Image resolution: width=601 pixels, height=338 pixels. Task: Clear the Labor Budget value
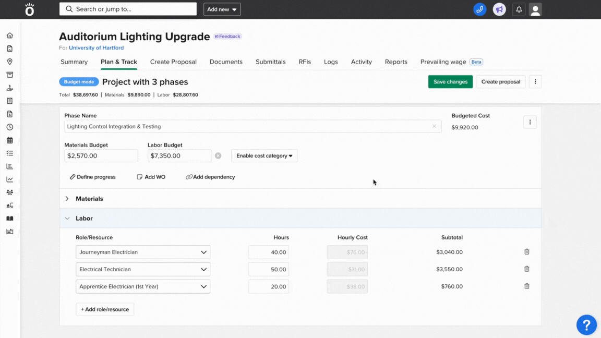tap(218, 155)
